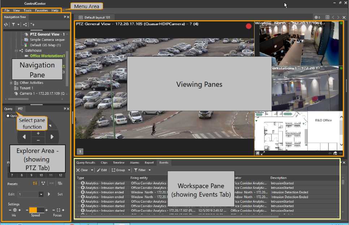Viewport: 349px width, 225px height.
Task: Open the Group dropdown arrow in Events toolbar
Action: [129, 170]
